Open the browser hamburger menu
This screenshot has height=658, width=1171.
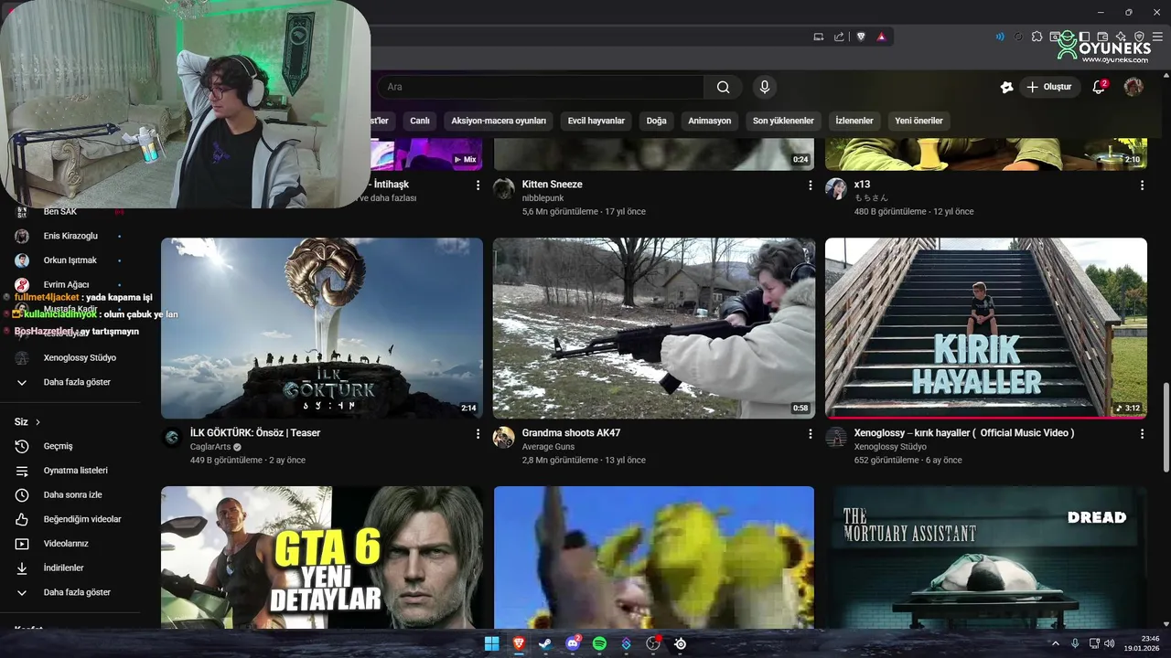point(1159,37)
